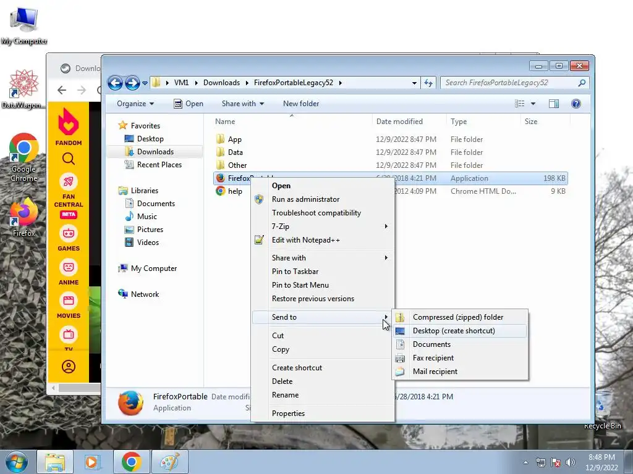
Task: Click the Forward navigation arrow in Explorer
Action: pyautogui.click(x=132, y=83)
